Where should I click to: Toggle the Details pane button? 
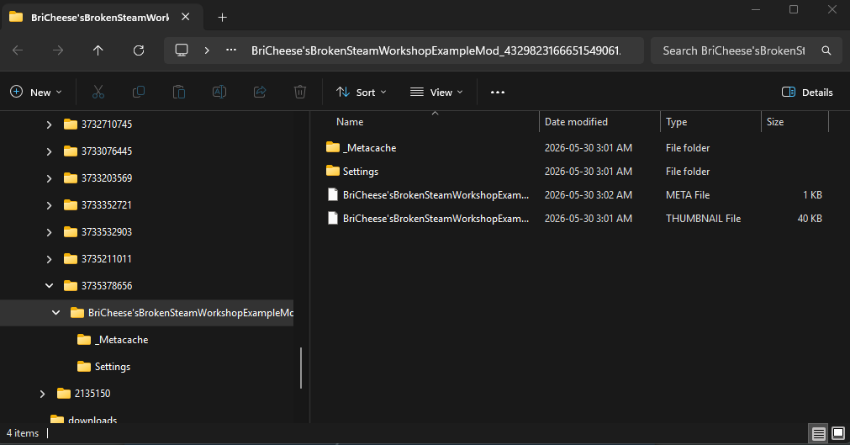click(x=807, y=93)
